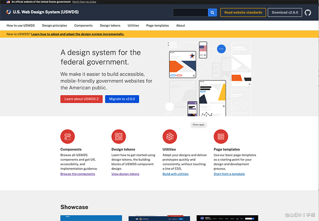Viewport: 319px width, 221px height.
Task: Click the Components heading text
Action: (x=71, y=149)
